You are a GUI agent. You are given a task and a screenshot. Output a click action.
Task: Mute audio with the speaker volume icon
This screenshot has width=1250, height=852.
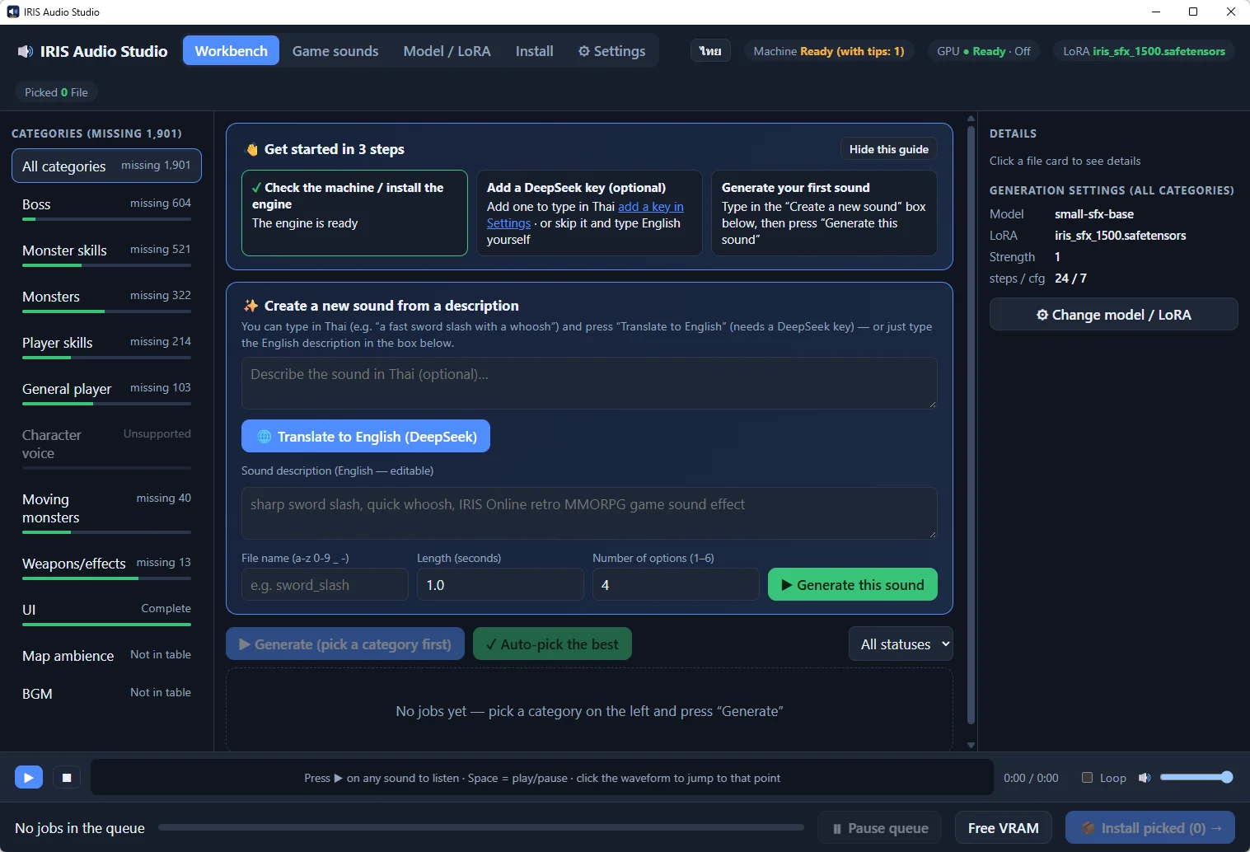point(1145,778)
